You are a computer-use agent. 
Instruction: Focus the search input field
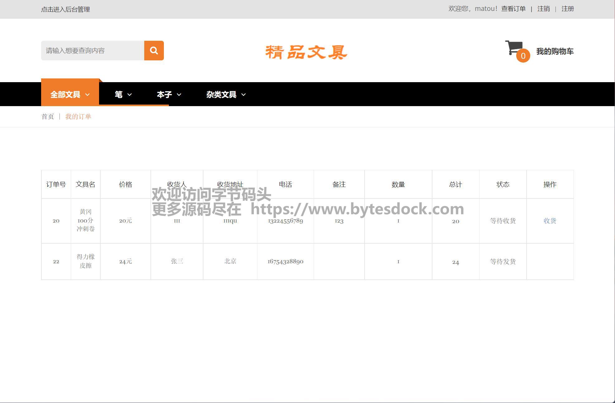93,50
